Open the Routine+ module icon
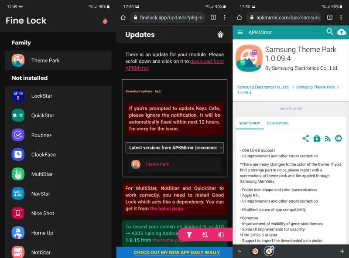The width and height of the screenshot is (349, 258). (18, 135)
